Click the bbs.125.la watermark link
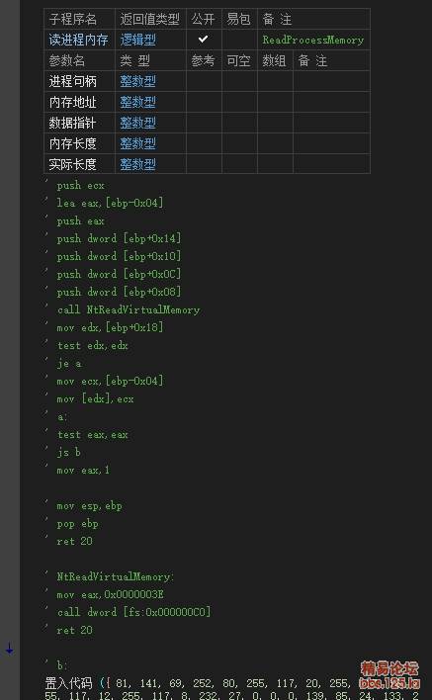 coord(390,682)
